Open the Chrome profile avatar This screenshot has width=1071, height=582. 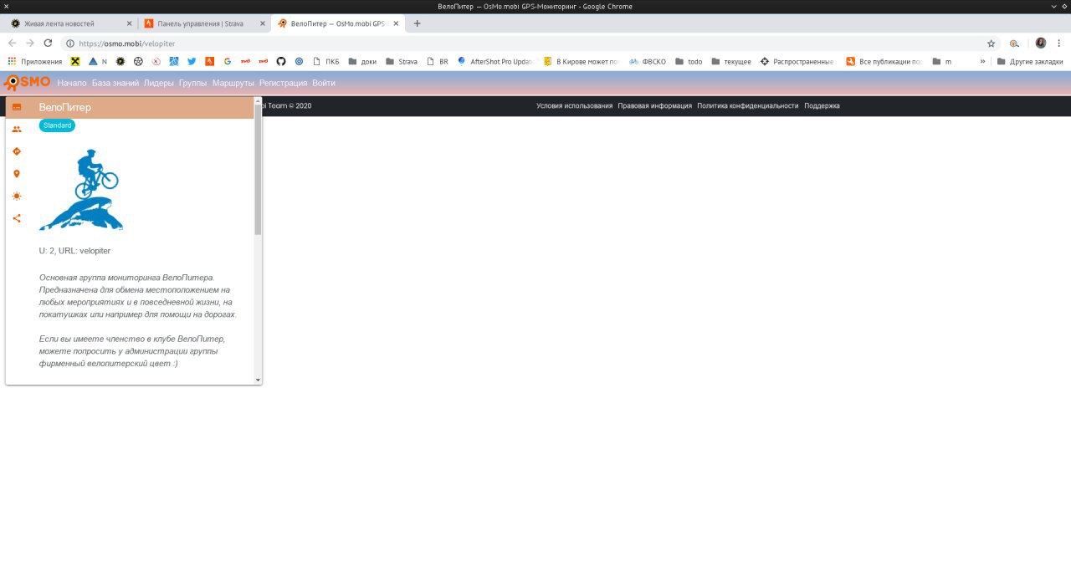pyautogui.click(x=1041, y=43)
